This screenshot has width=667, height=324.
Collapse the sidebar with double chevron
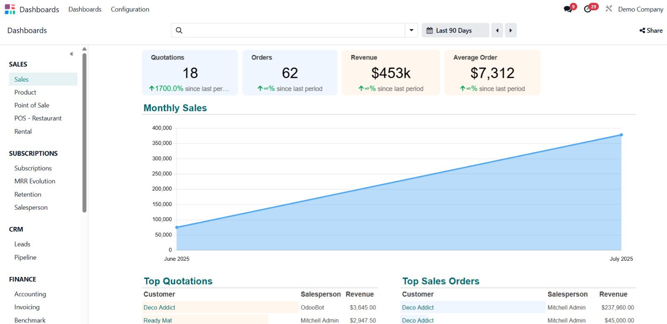coord(72,54)
